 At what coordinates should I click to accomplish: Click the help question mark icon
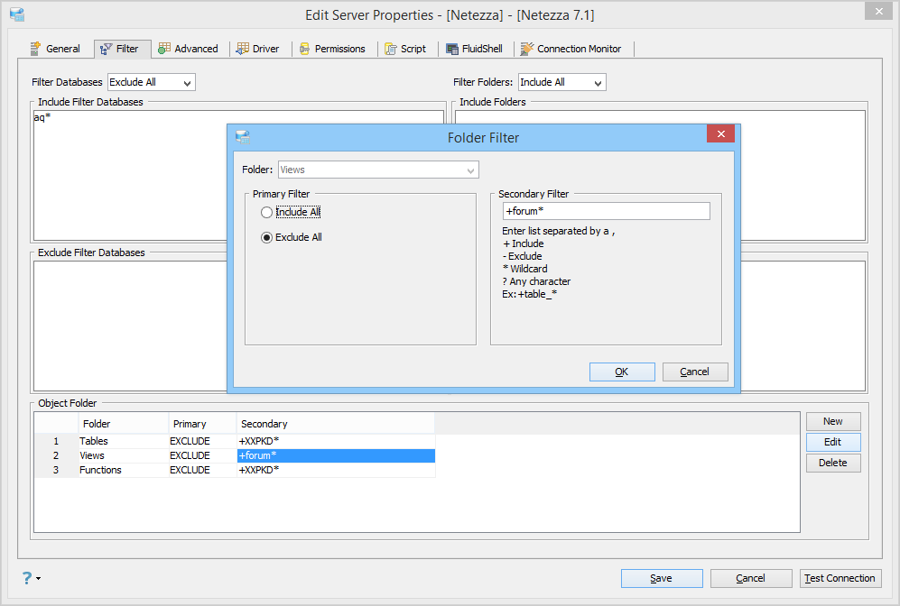click(27, 577)
